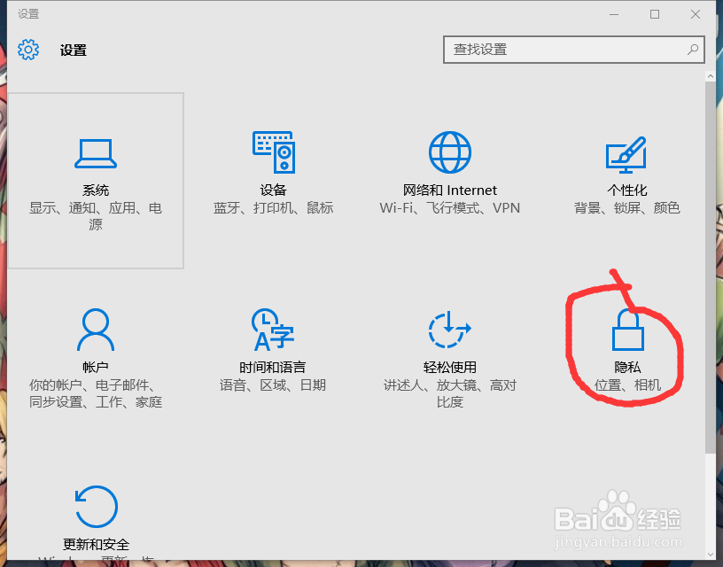Click the 帐户 category title

(96, 367)
